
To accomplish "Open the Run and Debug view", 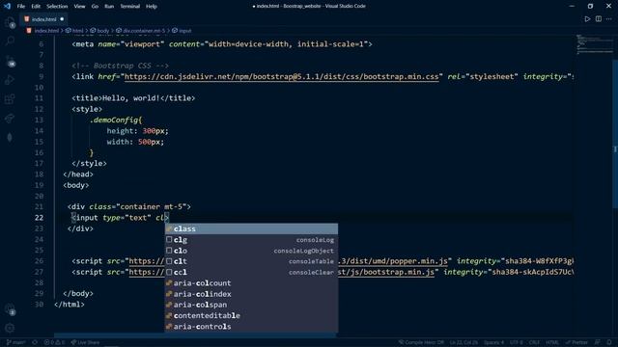I will [10, 80].
